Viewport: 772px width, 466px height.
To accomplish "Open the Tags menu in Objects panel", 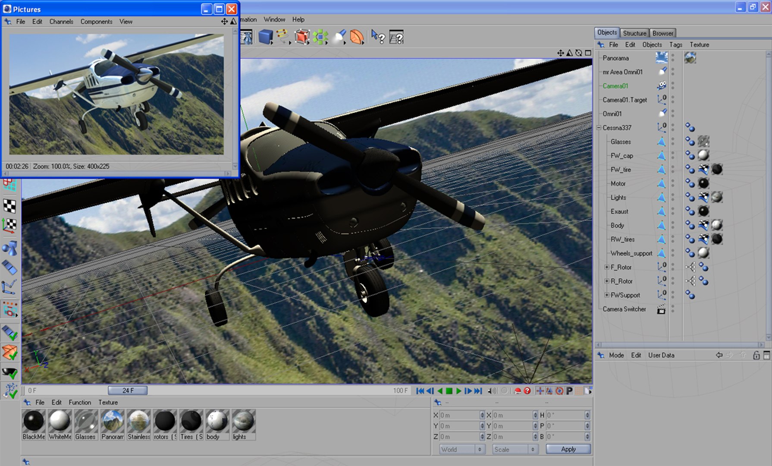I will click(676, 44).
